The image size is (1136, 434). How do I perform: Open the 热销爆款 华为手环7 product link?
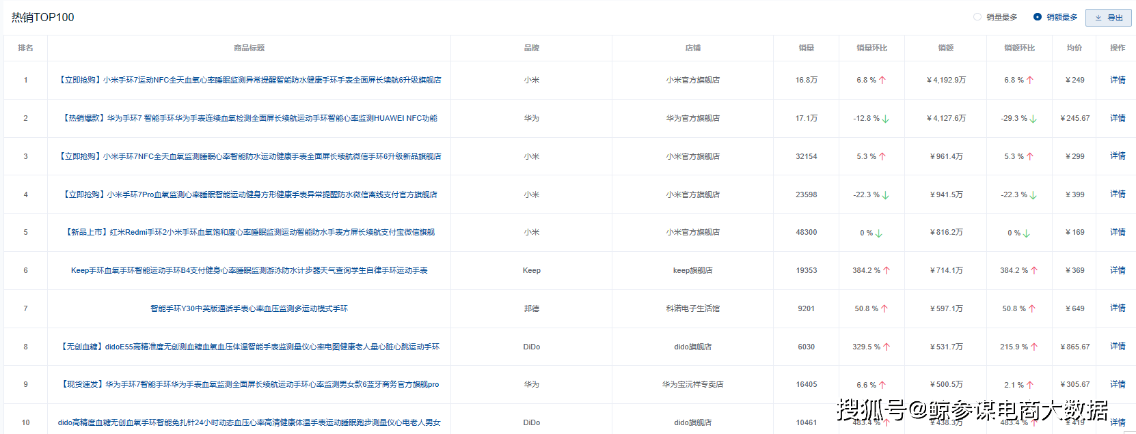(249, 118)
